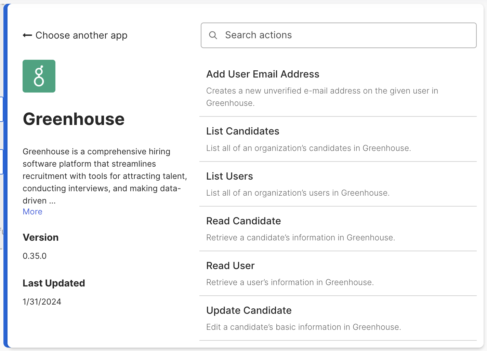Click the magnifying glass search icon

tap(213, 35)
